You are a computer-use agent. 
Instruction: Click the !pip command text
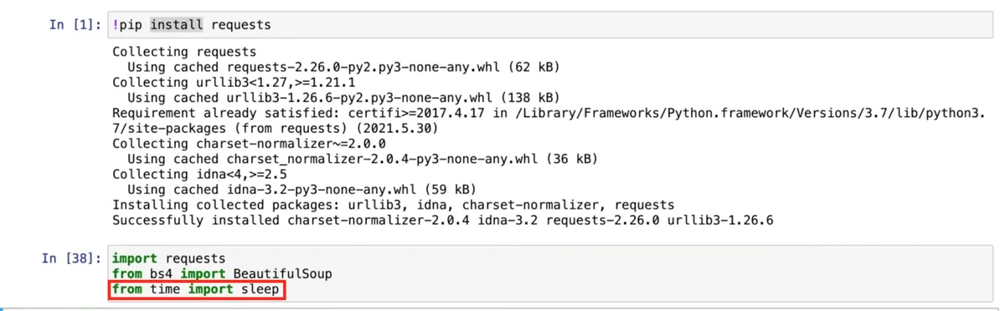pos(127,25)
